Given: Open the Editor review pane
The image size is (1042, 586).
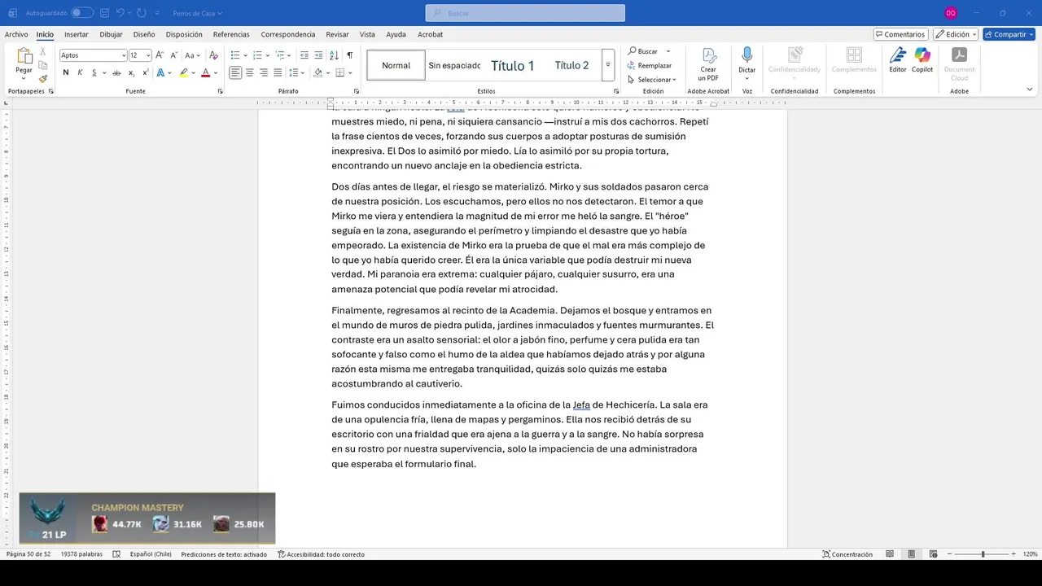Looking at the screenshot, I should point(897,60).
